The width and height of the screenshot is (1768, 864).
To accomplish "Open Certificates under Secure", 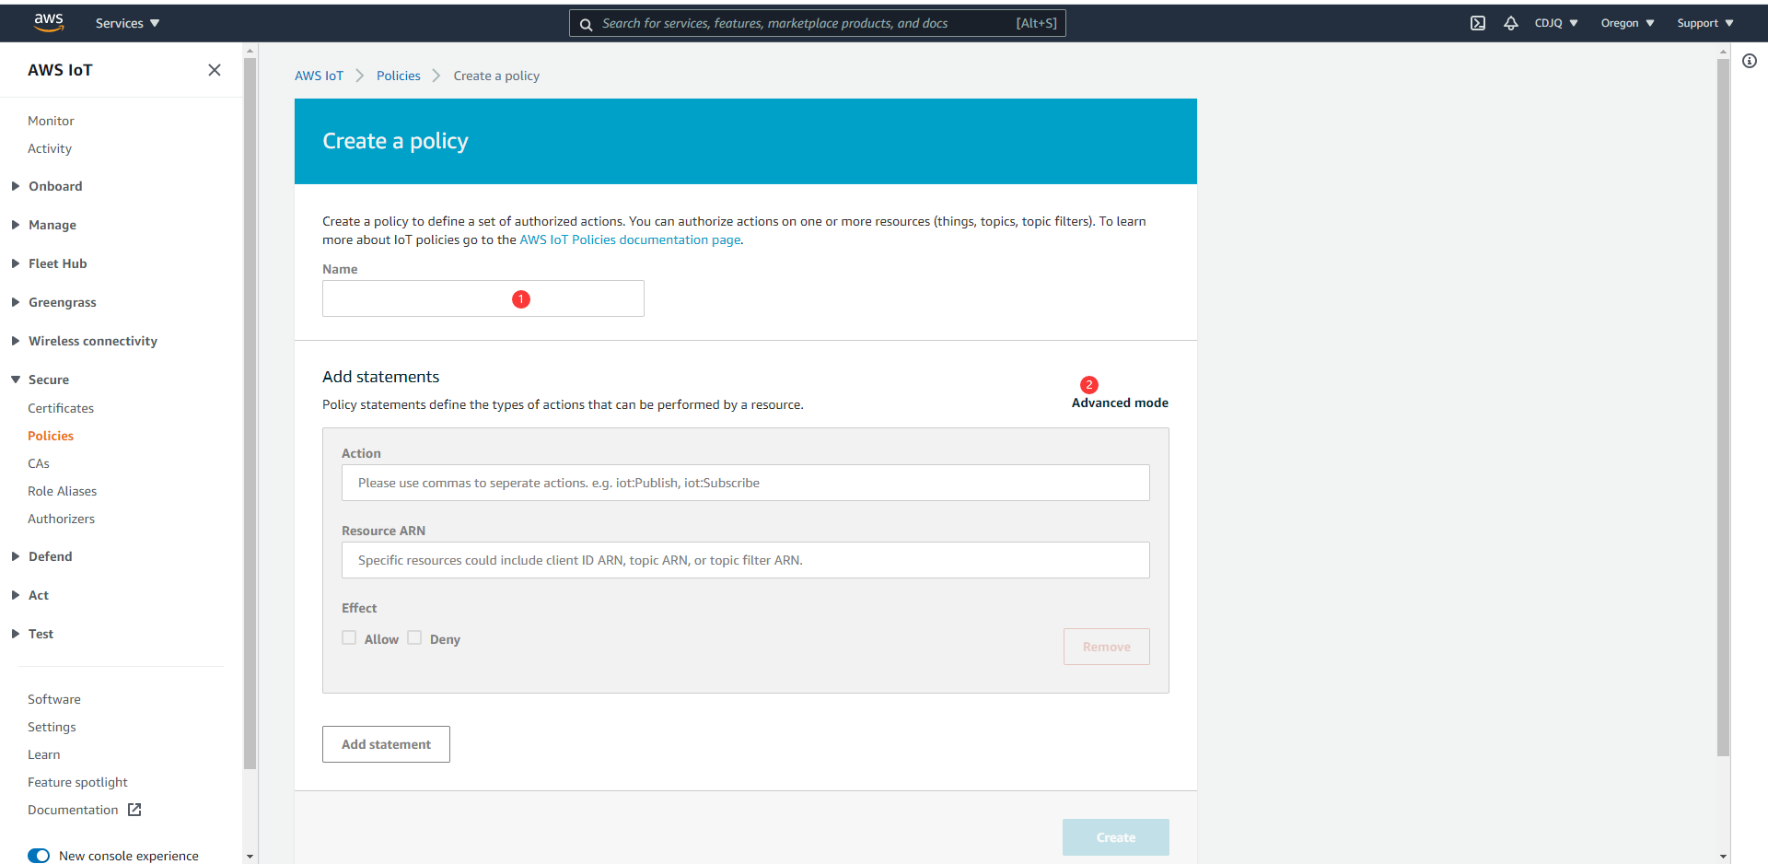I will (61, 408).
